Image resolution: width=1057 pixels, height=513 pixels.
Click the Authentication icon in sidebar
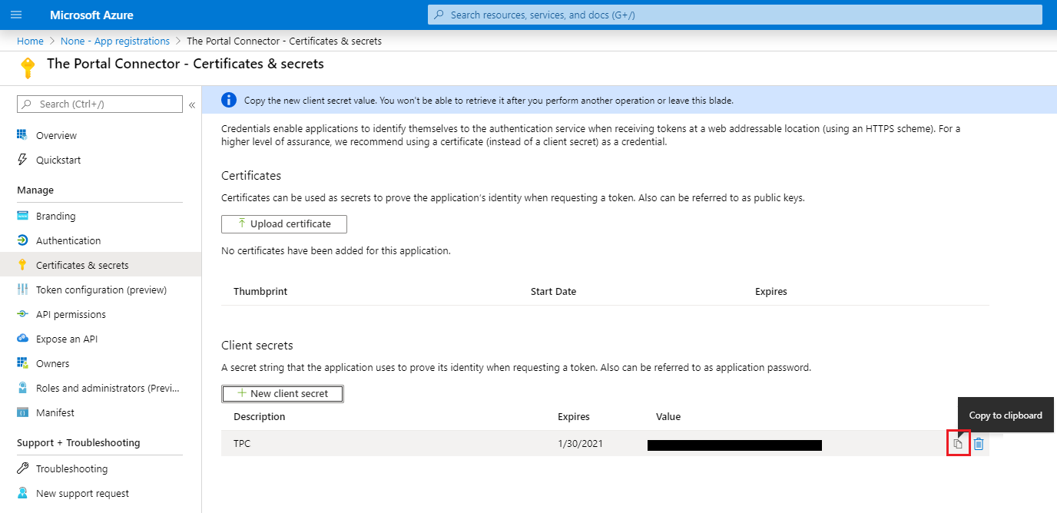coord(22,240)
